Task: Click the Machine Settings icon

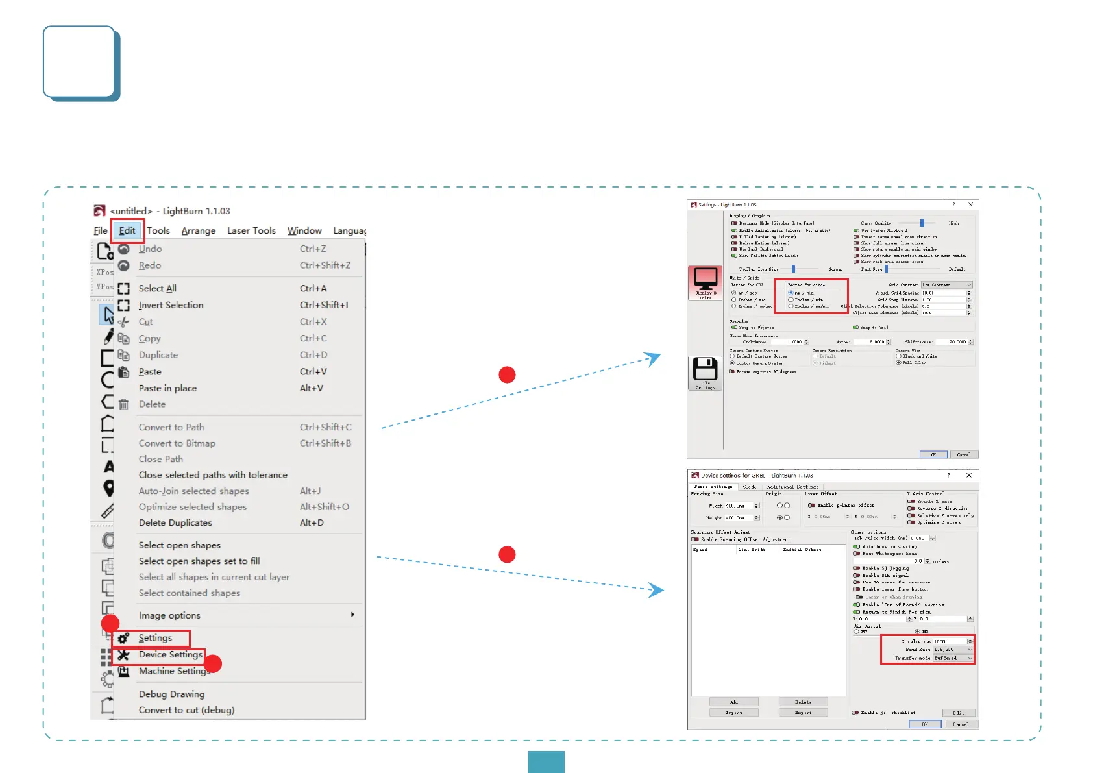Action: [x=123, y=671]
